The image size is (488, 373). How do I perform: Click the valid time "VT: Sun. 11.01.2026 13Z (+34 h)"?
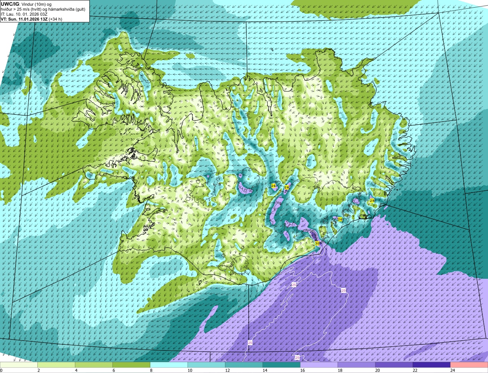tap(32, 19)
